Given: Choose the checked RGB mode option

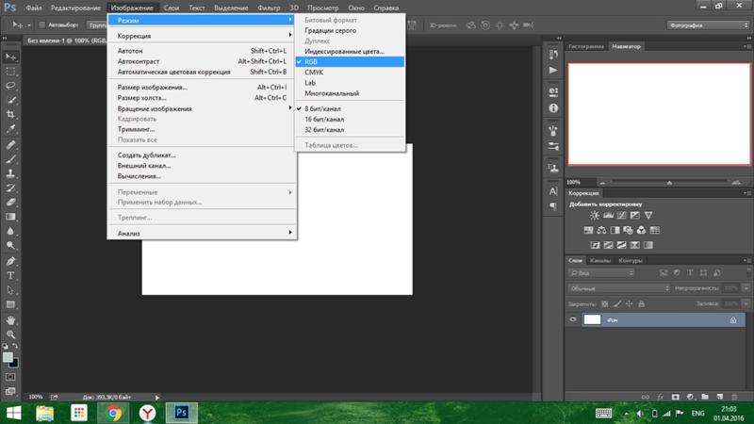Looking at the screenshot, I should point(350,61).
